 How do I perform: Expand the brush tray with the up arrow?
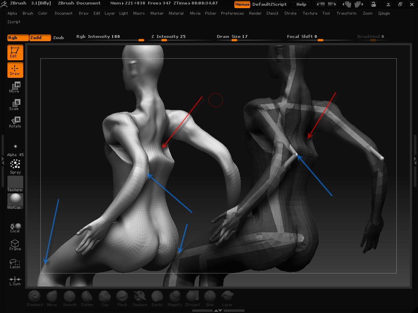point(216,310)
